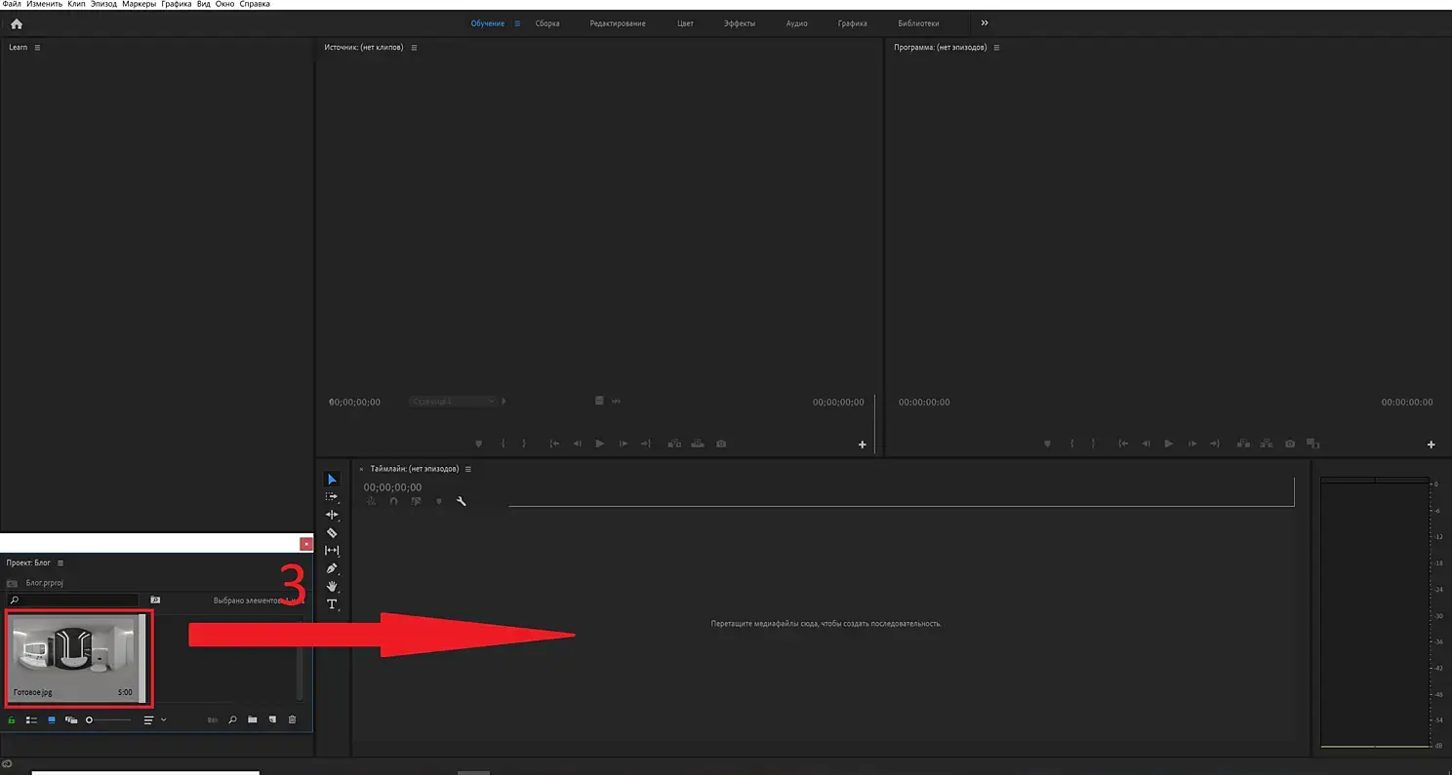The image size is (1452, 775).
Task: Delete selected item with trash icon
Action: coord(292,720)
